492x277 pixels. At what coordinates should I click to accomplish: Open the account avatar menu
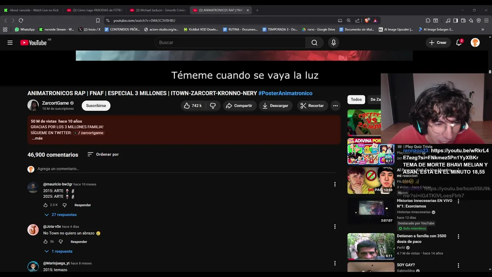tap(475, 43)
